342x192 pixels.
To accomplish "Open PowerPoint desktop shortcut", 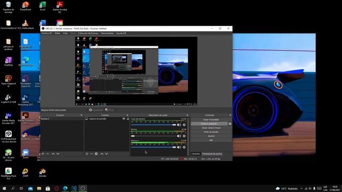I will click(x=25, y=6).
